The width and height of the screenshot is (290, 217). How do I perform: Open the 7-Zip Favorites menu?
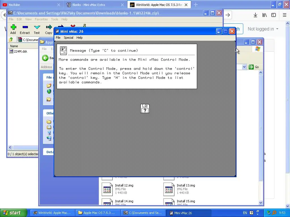pos(41,19)
